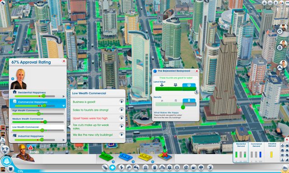Click the police advisor badge icon
This screenshot has height=173, width=289.
(280, 31)
